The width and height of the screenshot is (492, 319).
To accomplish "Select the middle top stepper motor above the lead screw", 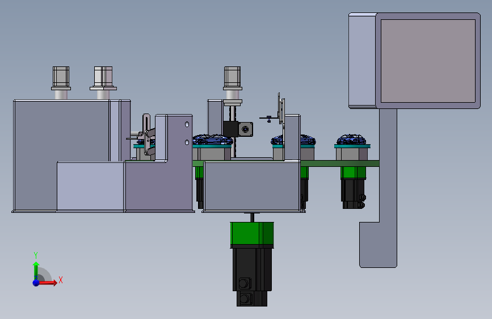I will coord(233,78).
